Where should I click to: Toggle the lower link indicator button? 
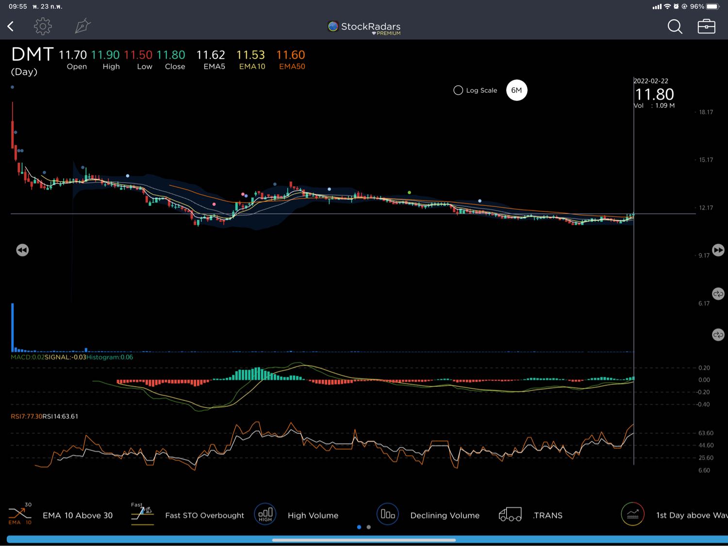[718, 335]
